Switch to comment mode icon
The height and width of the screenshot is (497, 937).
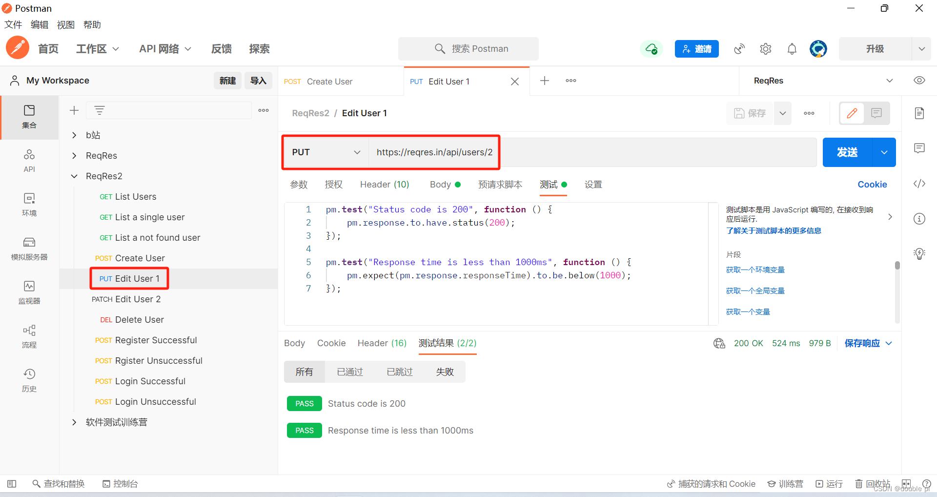click(876, 113)
